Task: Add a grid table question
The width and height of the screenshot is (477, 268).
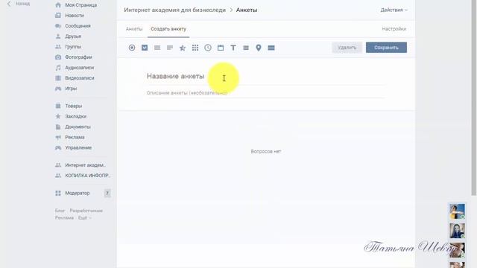Action: [x=195, y=48]
